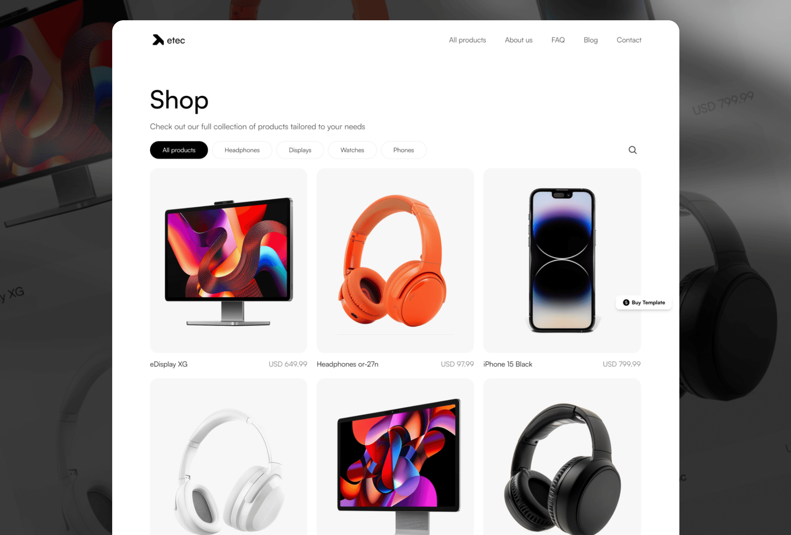Screen dimensions: 791x535
Task: Open the search icon
Action: (x=633, y=150)
